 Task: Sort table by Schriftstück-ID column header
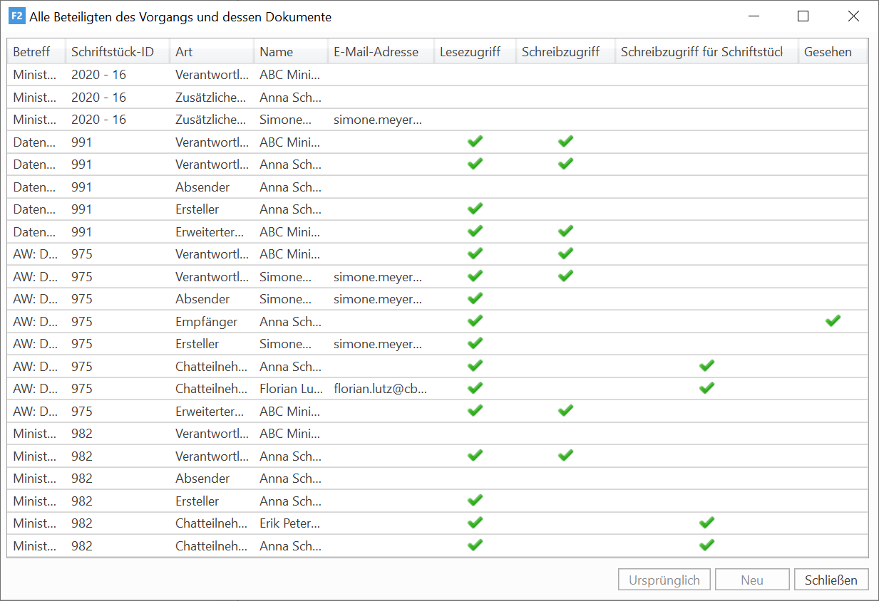[113, 52]
